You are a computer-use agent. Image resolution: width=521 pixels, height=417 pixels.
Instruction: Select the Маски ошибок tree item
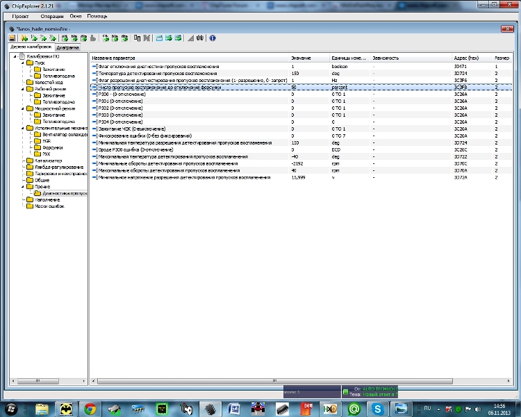[x=49, y=206]
